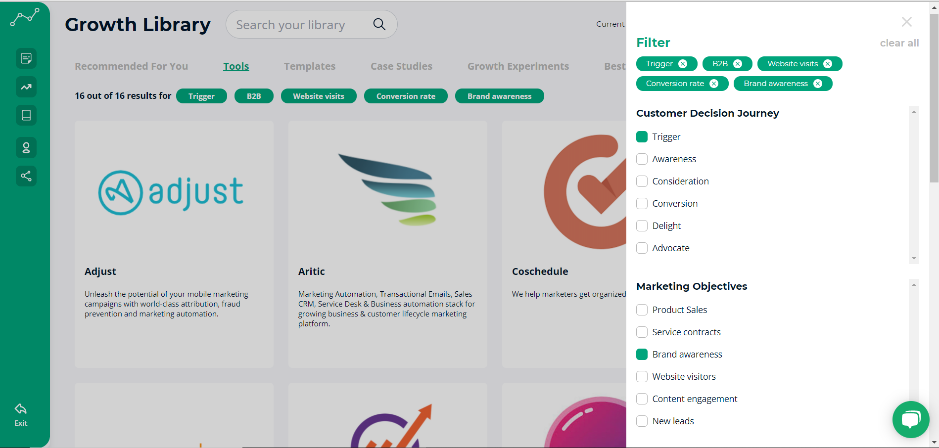Open the Coschedule tool card logo
939x448 pixels.
point(585,192)
